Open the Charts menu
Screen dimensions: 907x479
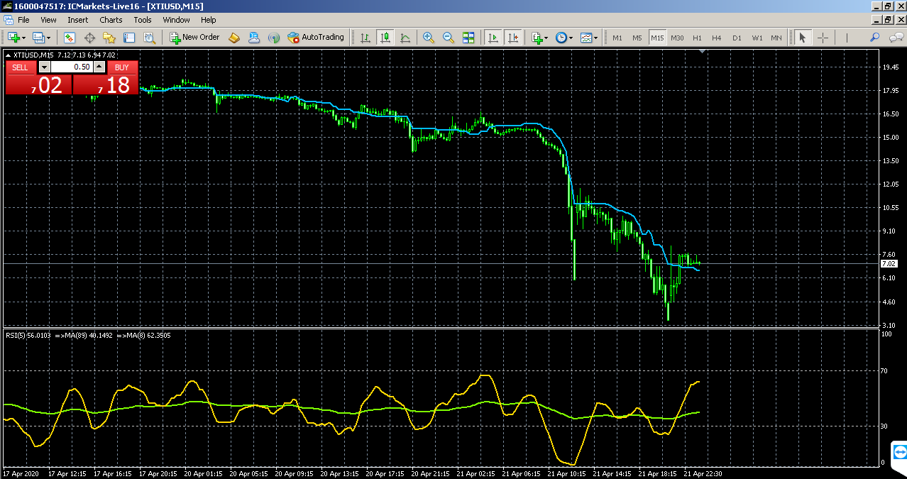111,20
